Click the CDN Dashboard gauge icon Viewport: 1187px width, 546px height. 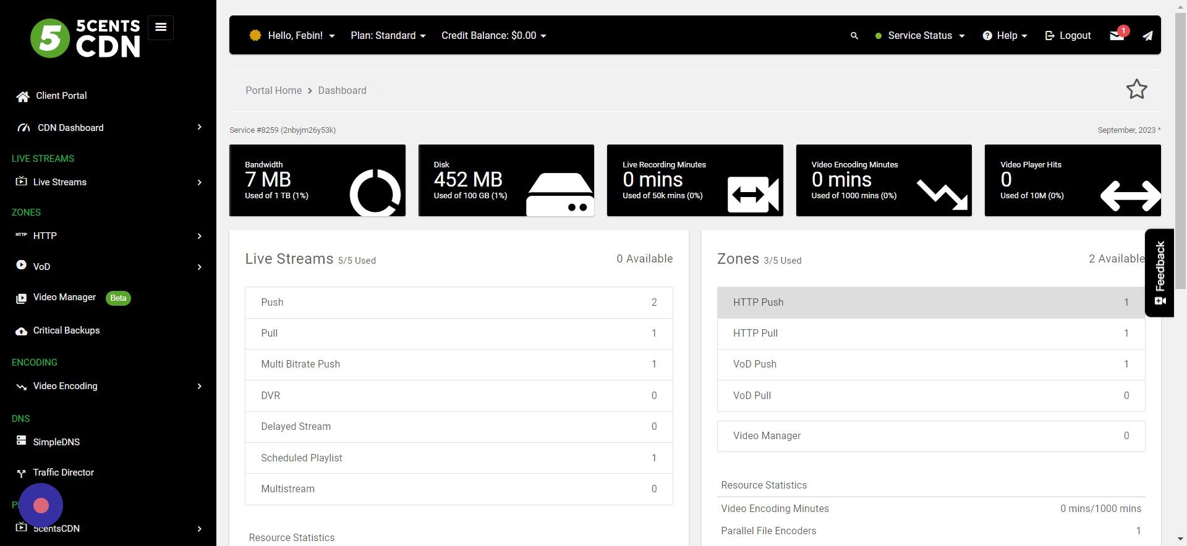click(23, 128)
